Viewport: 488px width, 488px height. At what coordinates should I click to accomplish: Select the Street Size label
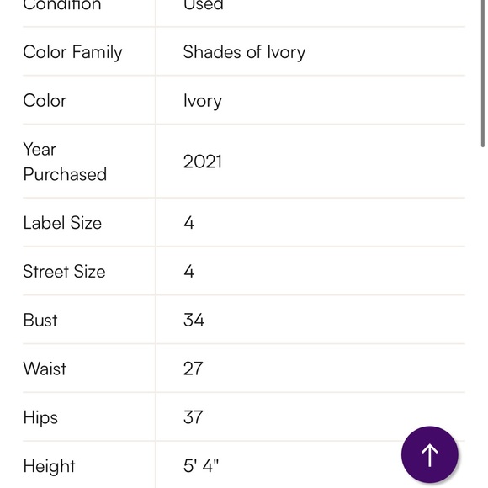coord(64,272)
